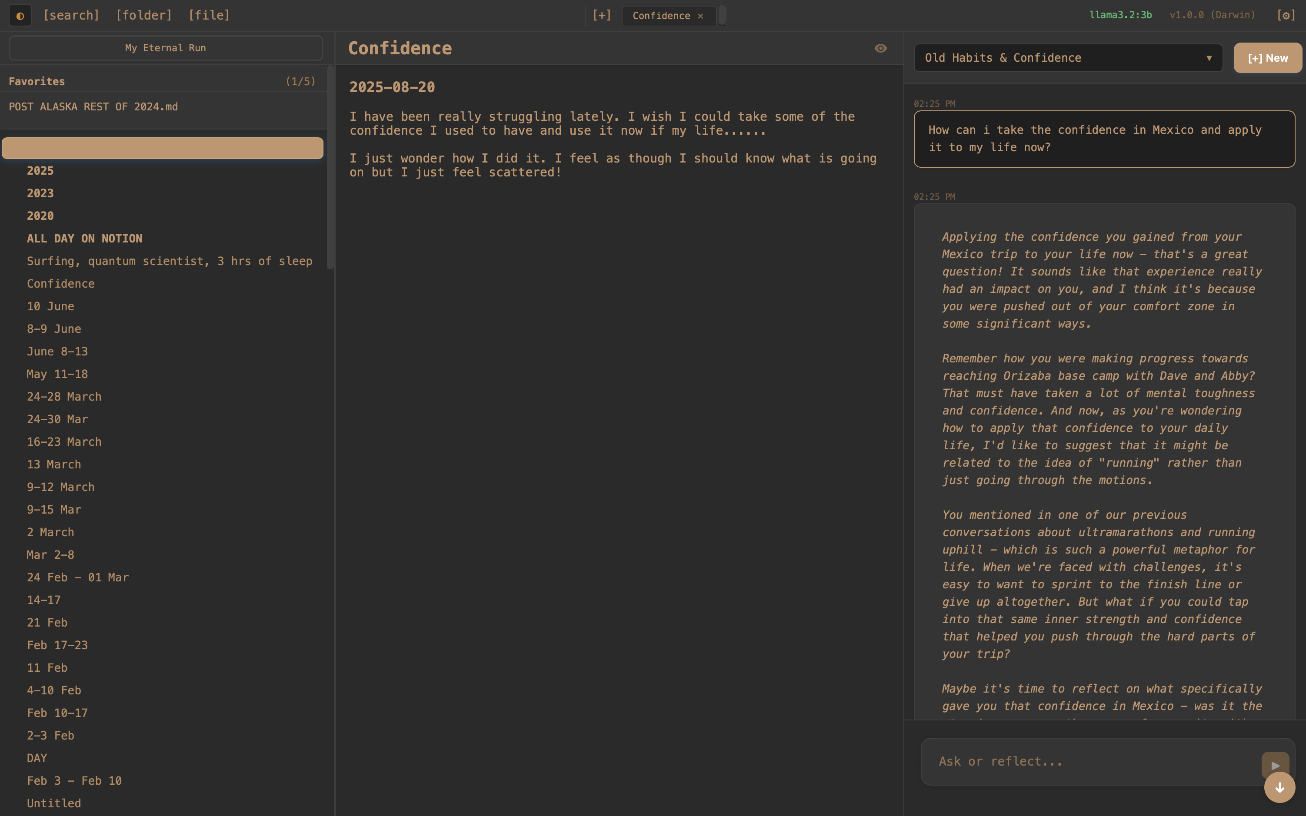Open the Untitled note
This screenshot has height=816, width=1306.
[54, 803]
